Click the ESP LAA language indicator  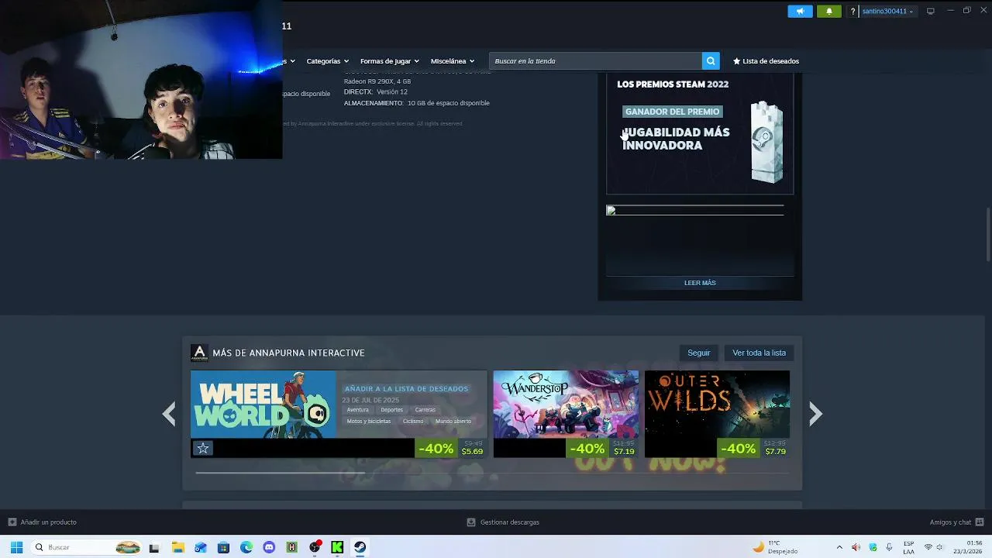(908, 547)
